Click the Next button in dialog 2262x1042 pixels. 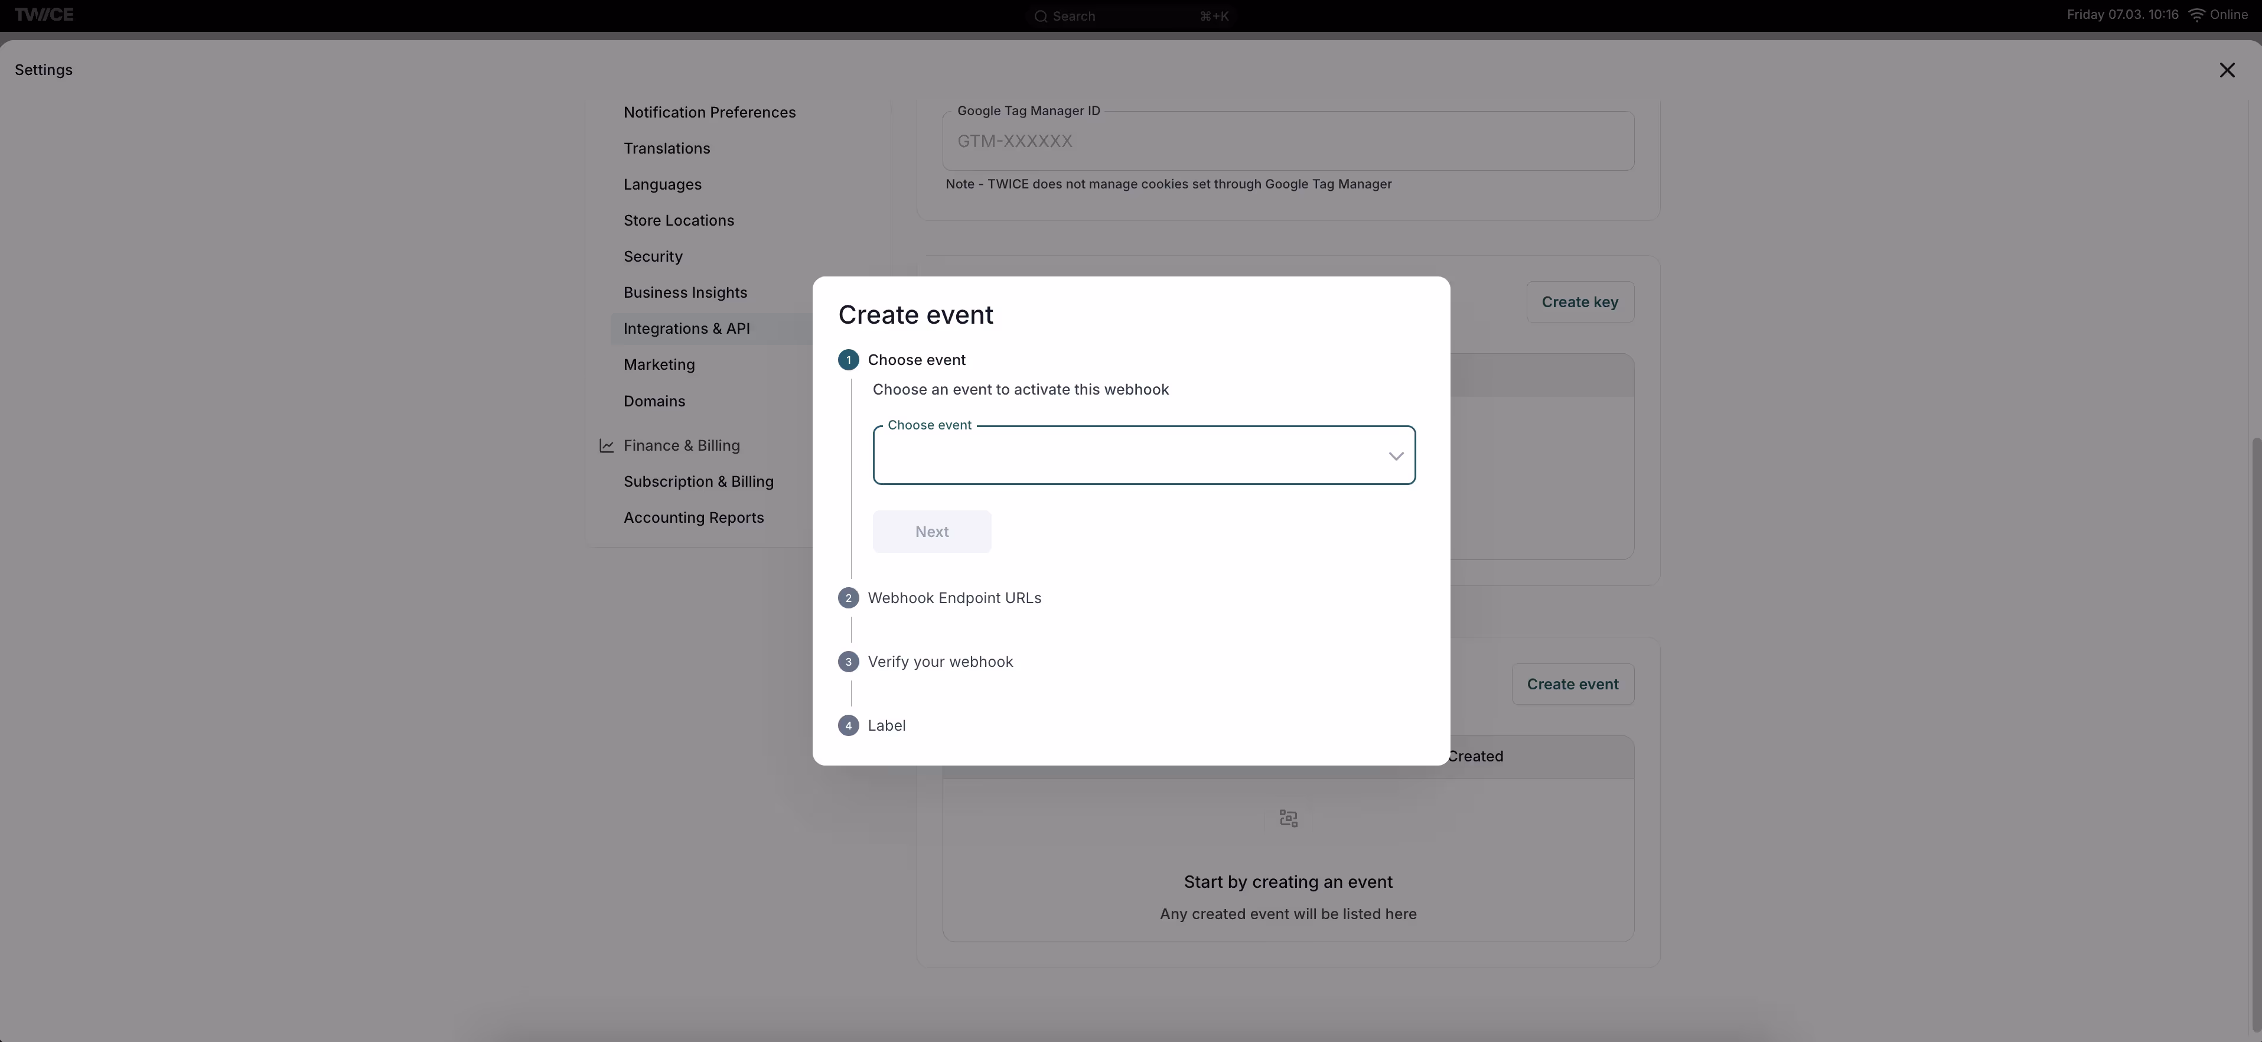pos(931,532)
